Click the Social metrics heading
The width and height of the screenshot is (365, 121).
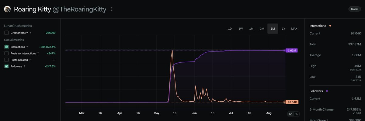(14, 40)
